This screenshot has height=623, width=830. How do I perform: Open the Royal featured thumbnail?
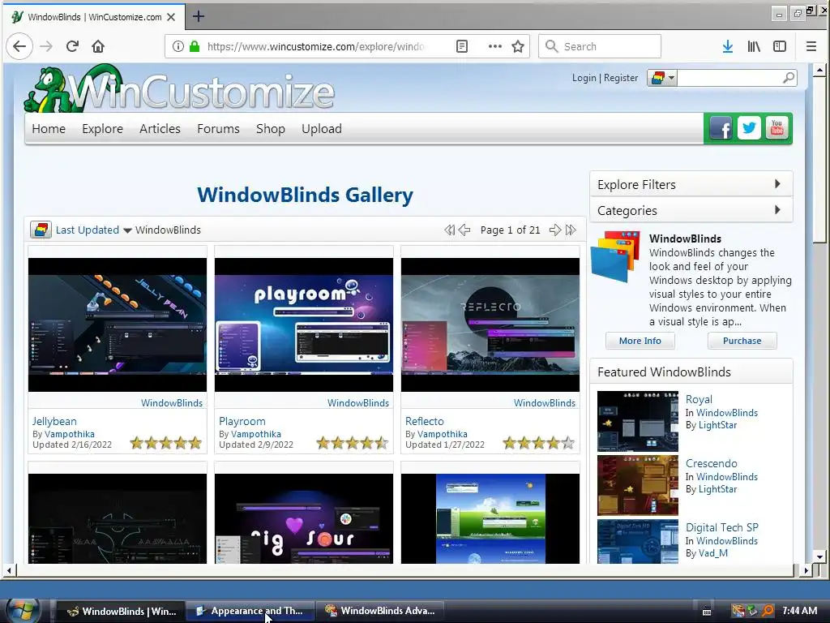pyautogui.click(x=638, y=421)
